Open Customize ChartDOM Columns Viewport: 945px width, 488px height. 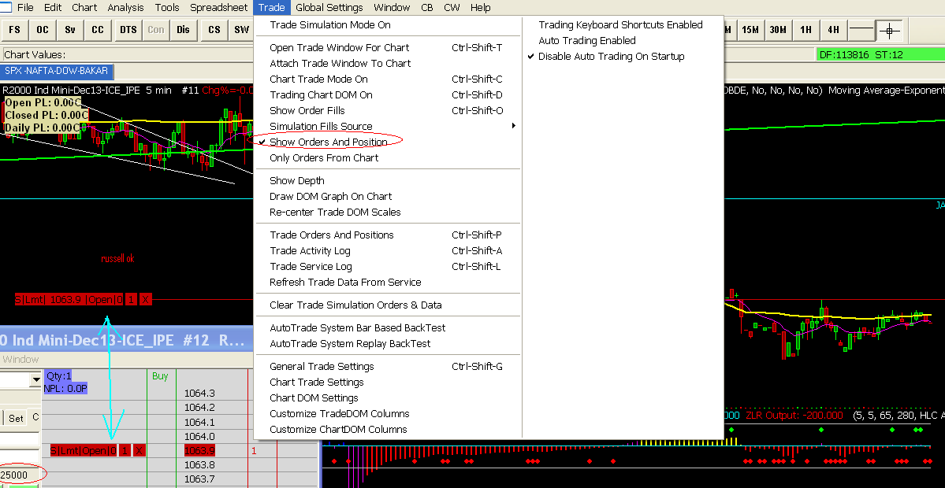pos(388,428)
